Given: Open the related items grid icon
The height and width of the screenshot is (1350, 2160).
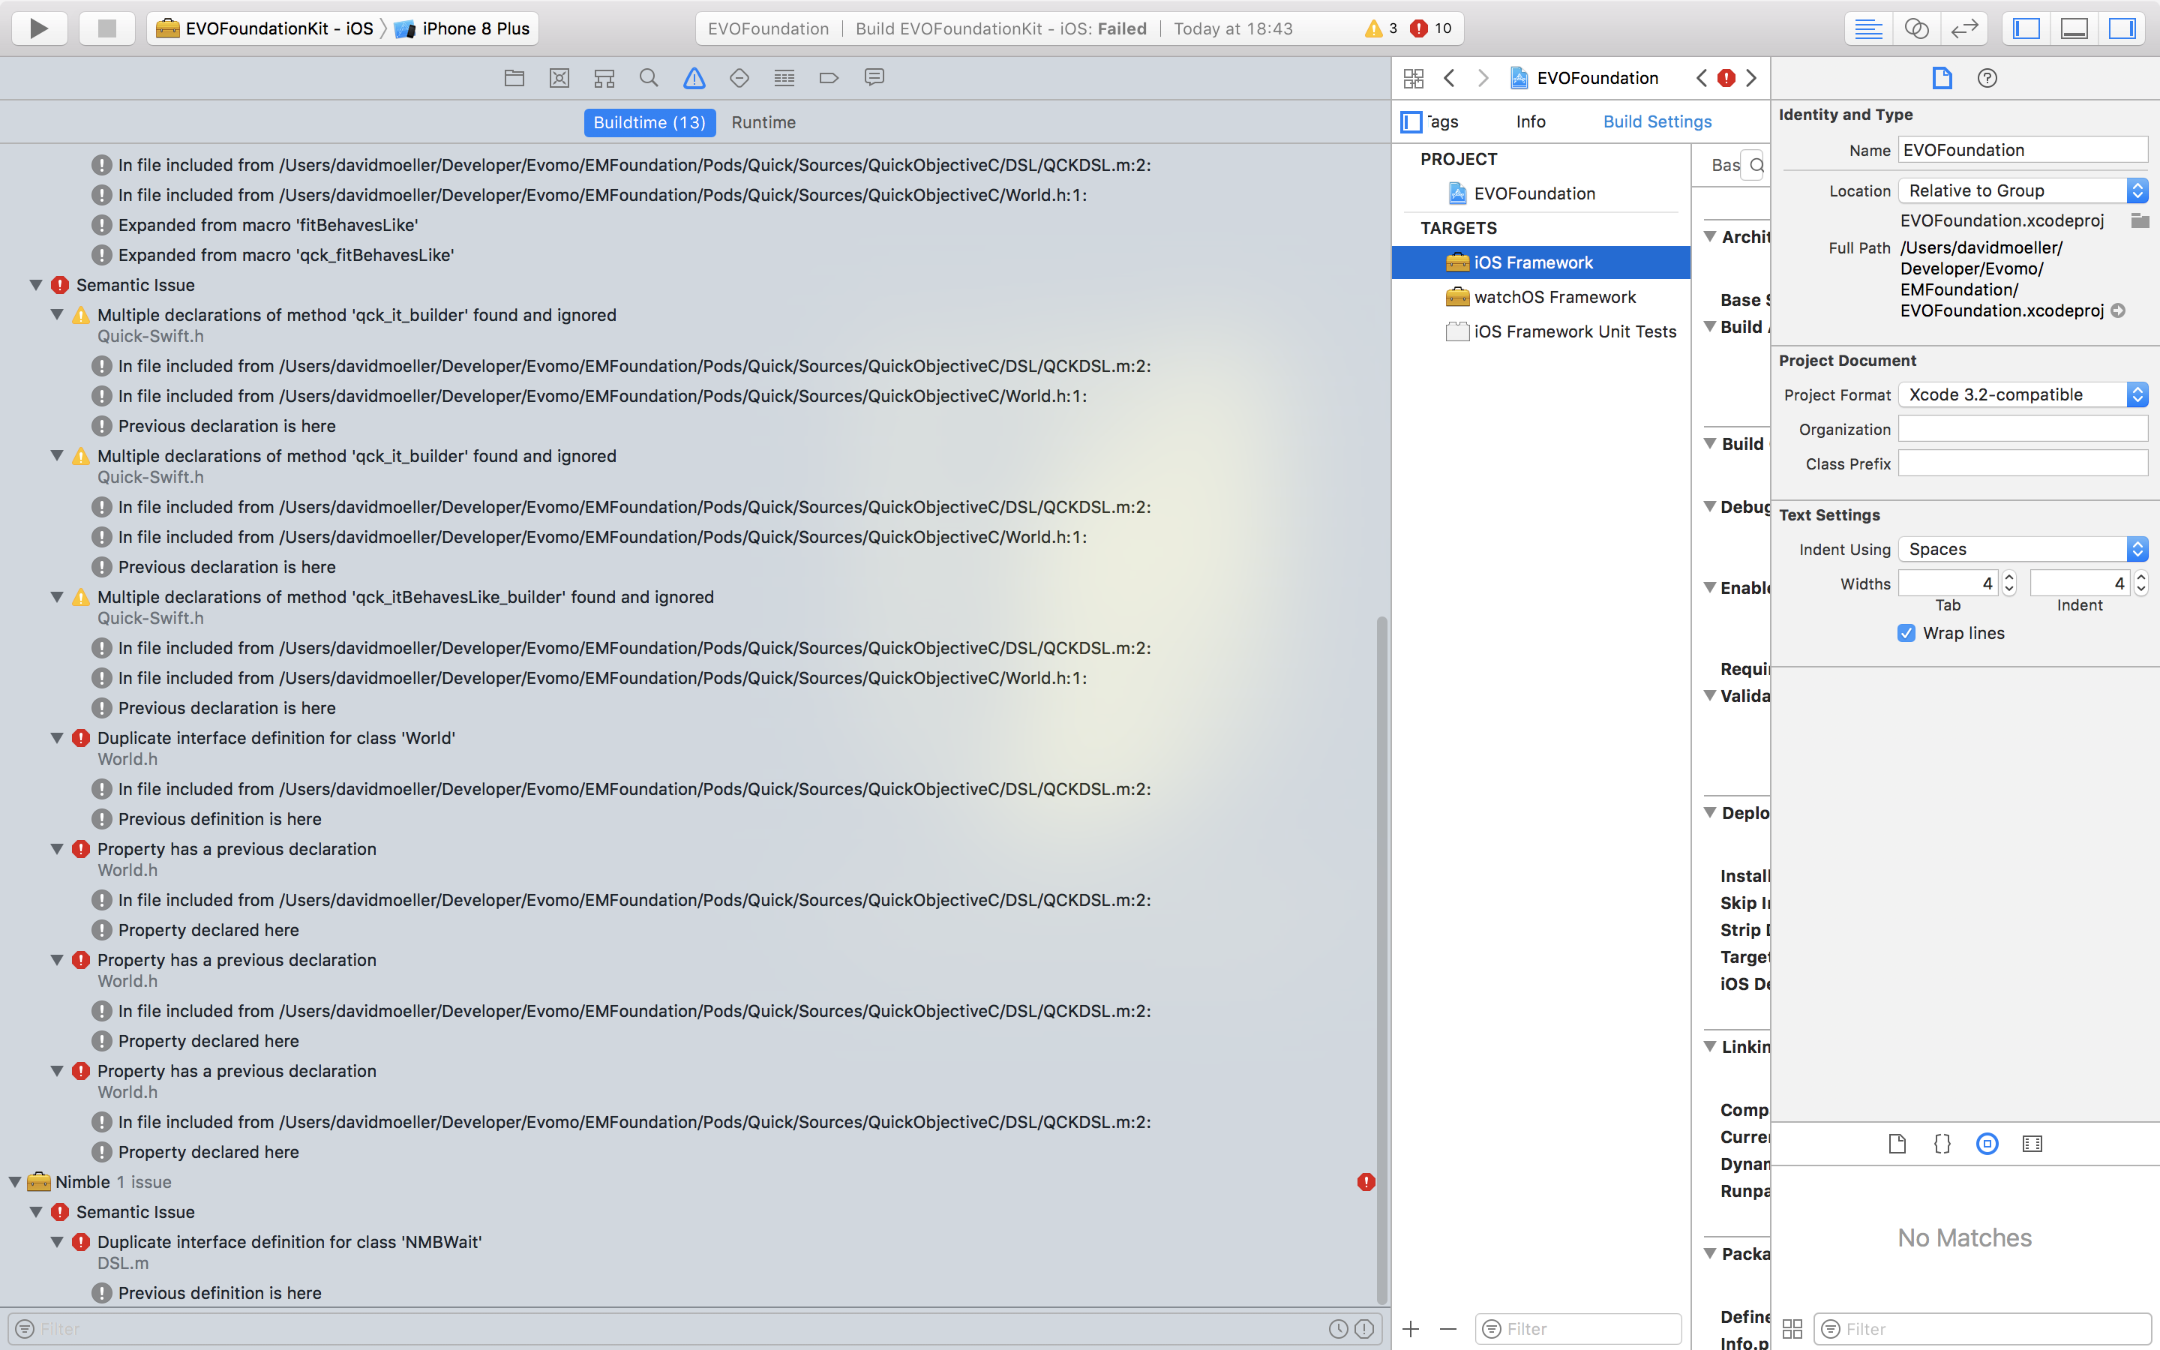Looking at the screenshot, I should (1414, 79).
